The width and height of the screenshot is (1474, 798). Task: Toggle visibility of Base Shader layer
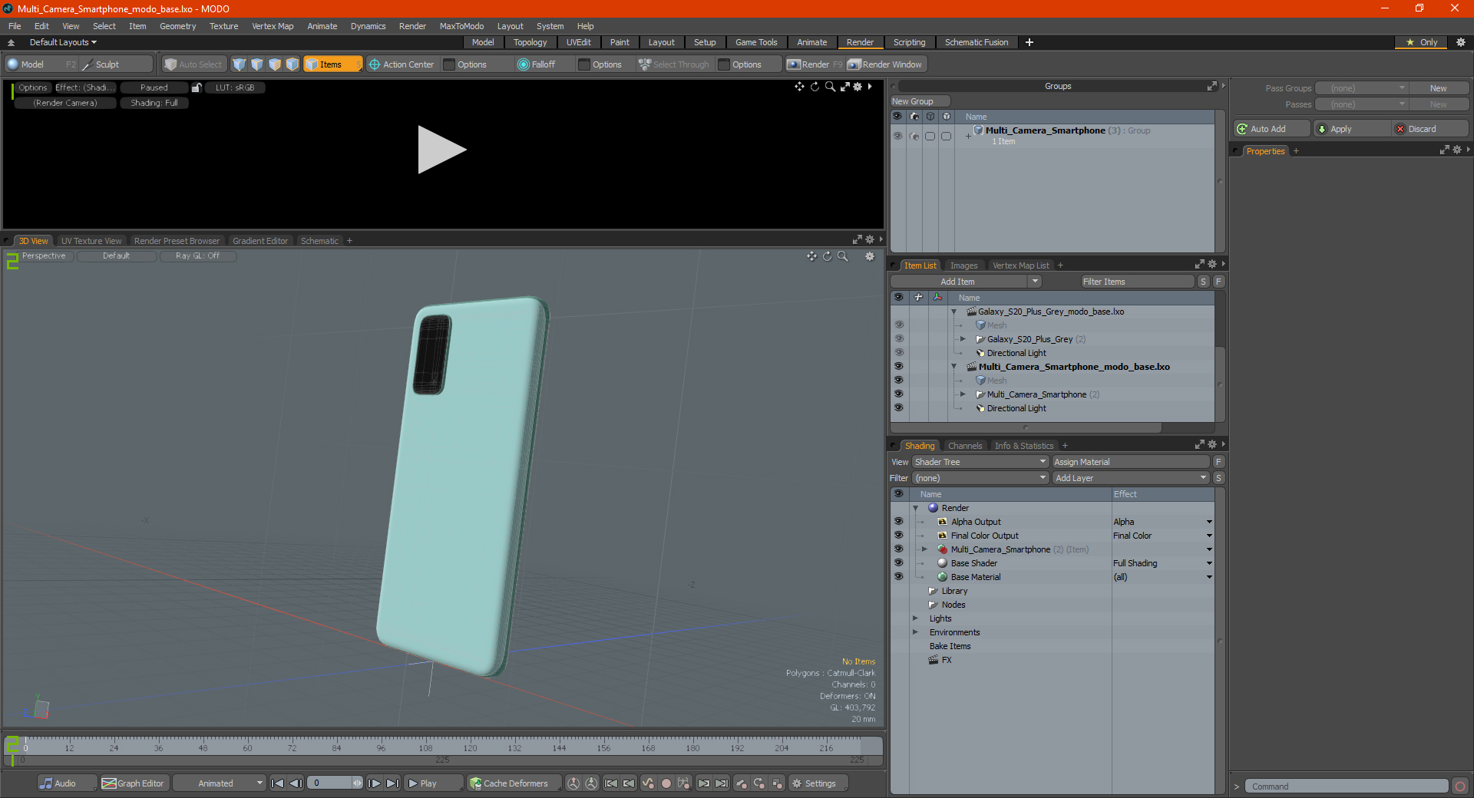(x=898, y=563)
